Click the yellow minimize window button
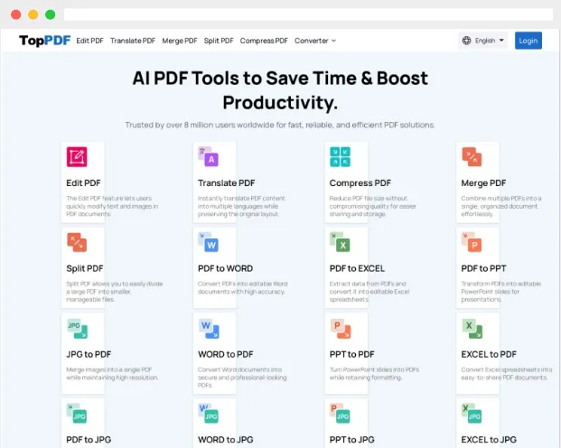Screen dimensions: 561x448 33,14
